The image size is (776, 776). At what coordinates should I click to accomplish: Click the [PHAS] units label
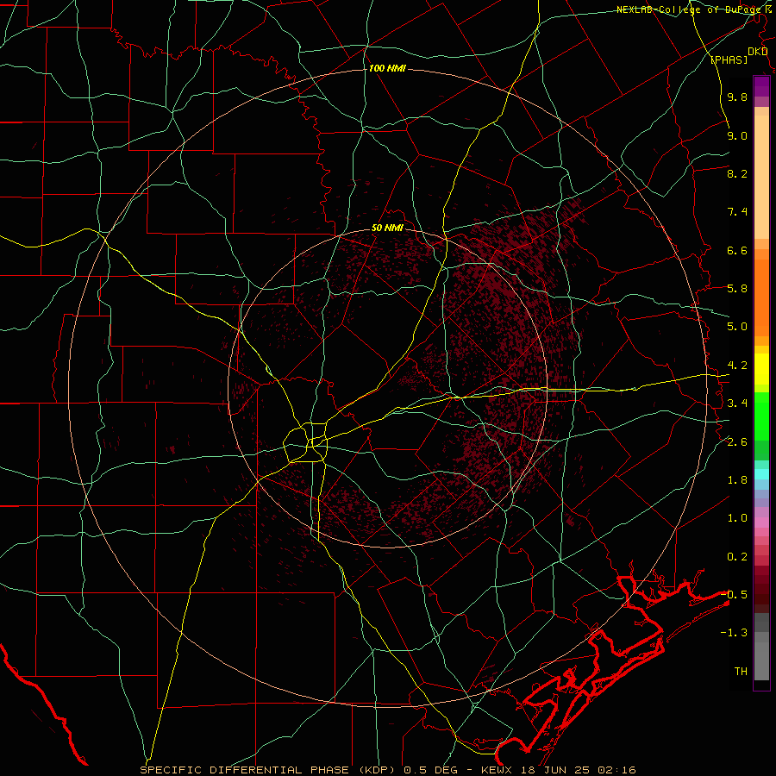pyautogui.click(x=729, y=60)
